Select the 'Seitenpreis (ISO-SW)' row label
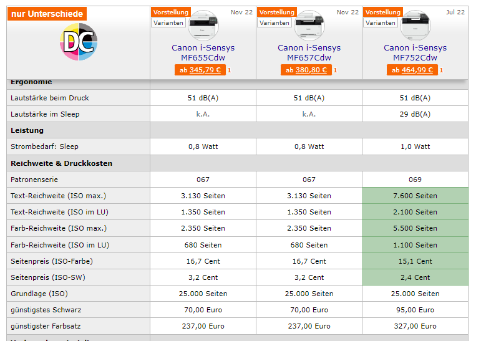The height and width of the screenshot is (341, 486). [x=48, y=277]
